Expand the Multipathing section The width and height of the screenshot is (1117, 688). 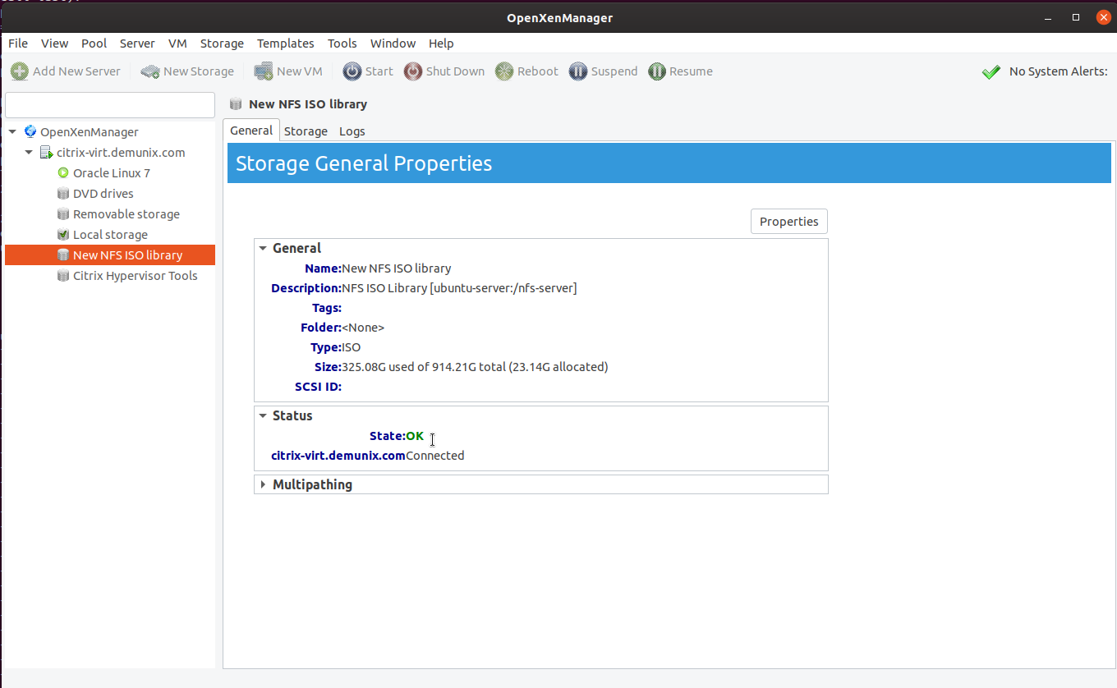pos(263,484)
